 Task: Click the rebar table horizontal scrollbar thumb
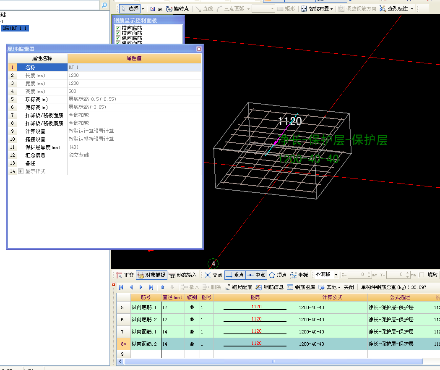click(273, 361)
